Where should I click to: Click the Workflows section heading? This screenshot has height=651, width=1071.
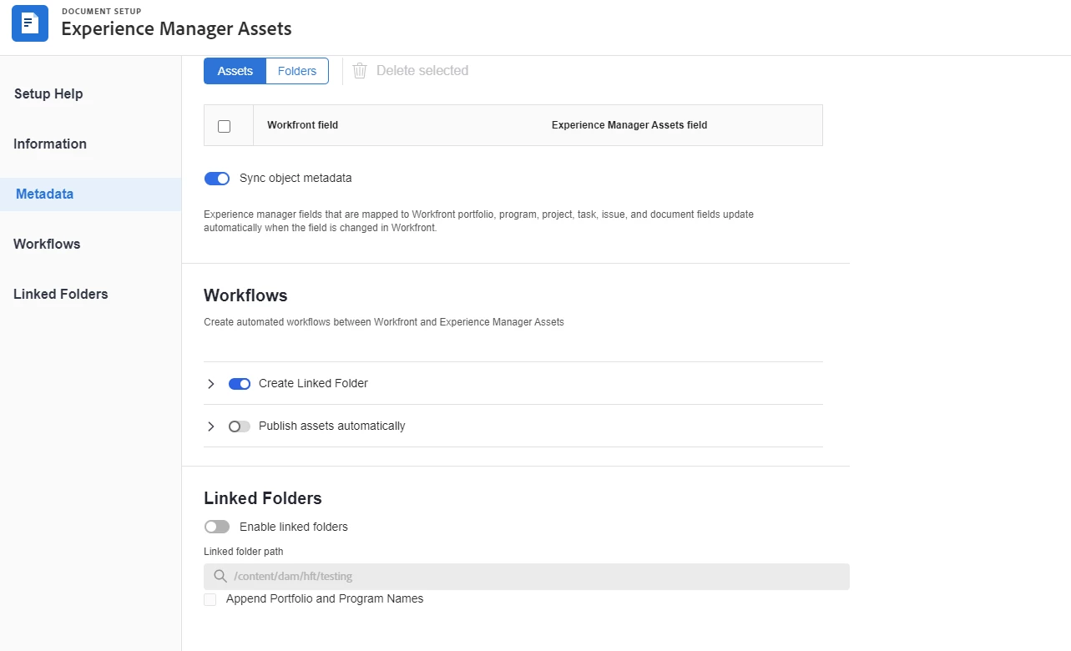245,295
